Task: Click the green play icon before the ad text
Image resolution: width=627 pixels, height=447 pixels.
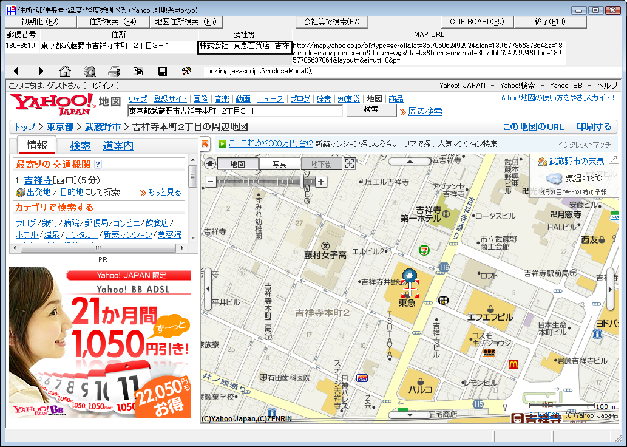Action: coord(222,144)
